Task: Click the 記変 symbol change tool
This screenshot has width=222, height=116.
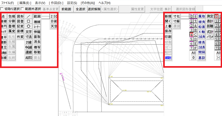Action: (20, 26)
